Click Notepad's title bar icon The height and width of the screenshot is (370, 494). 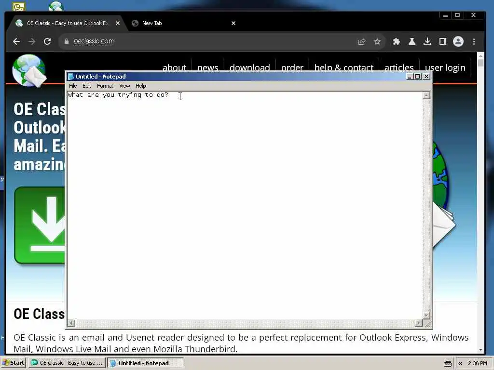point(71,77)
